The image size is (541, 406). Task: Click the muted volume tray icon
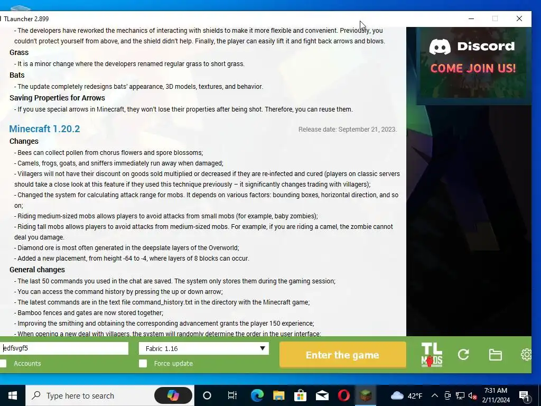point(472,395)
